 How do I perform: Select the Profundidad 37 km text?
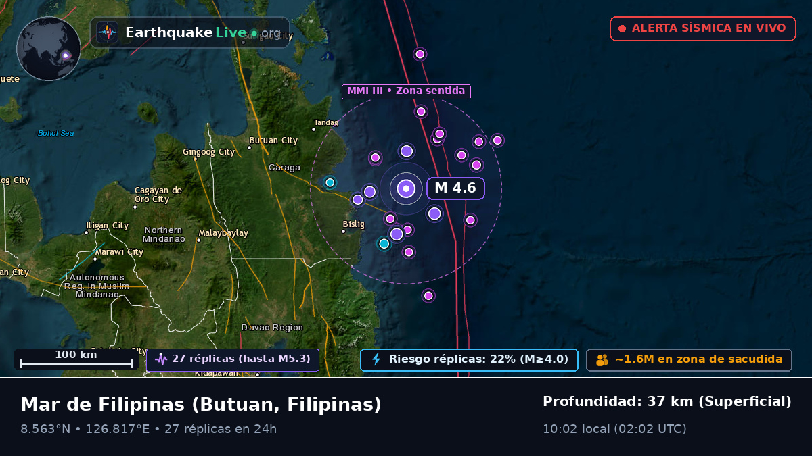667,402
